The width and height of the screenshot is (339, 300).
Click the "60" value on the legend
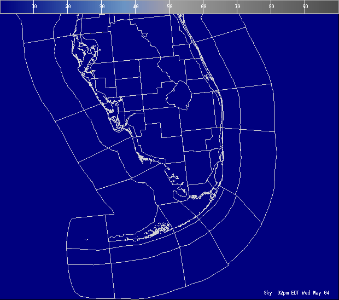tap(203, 7)
